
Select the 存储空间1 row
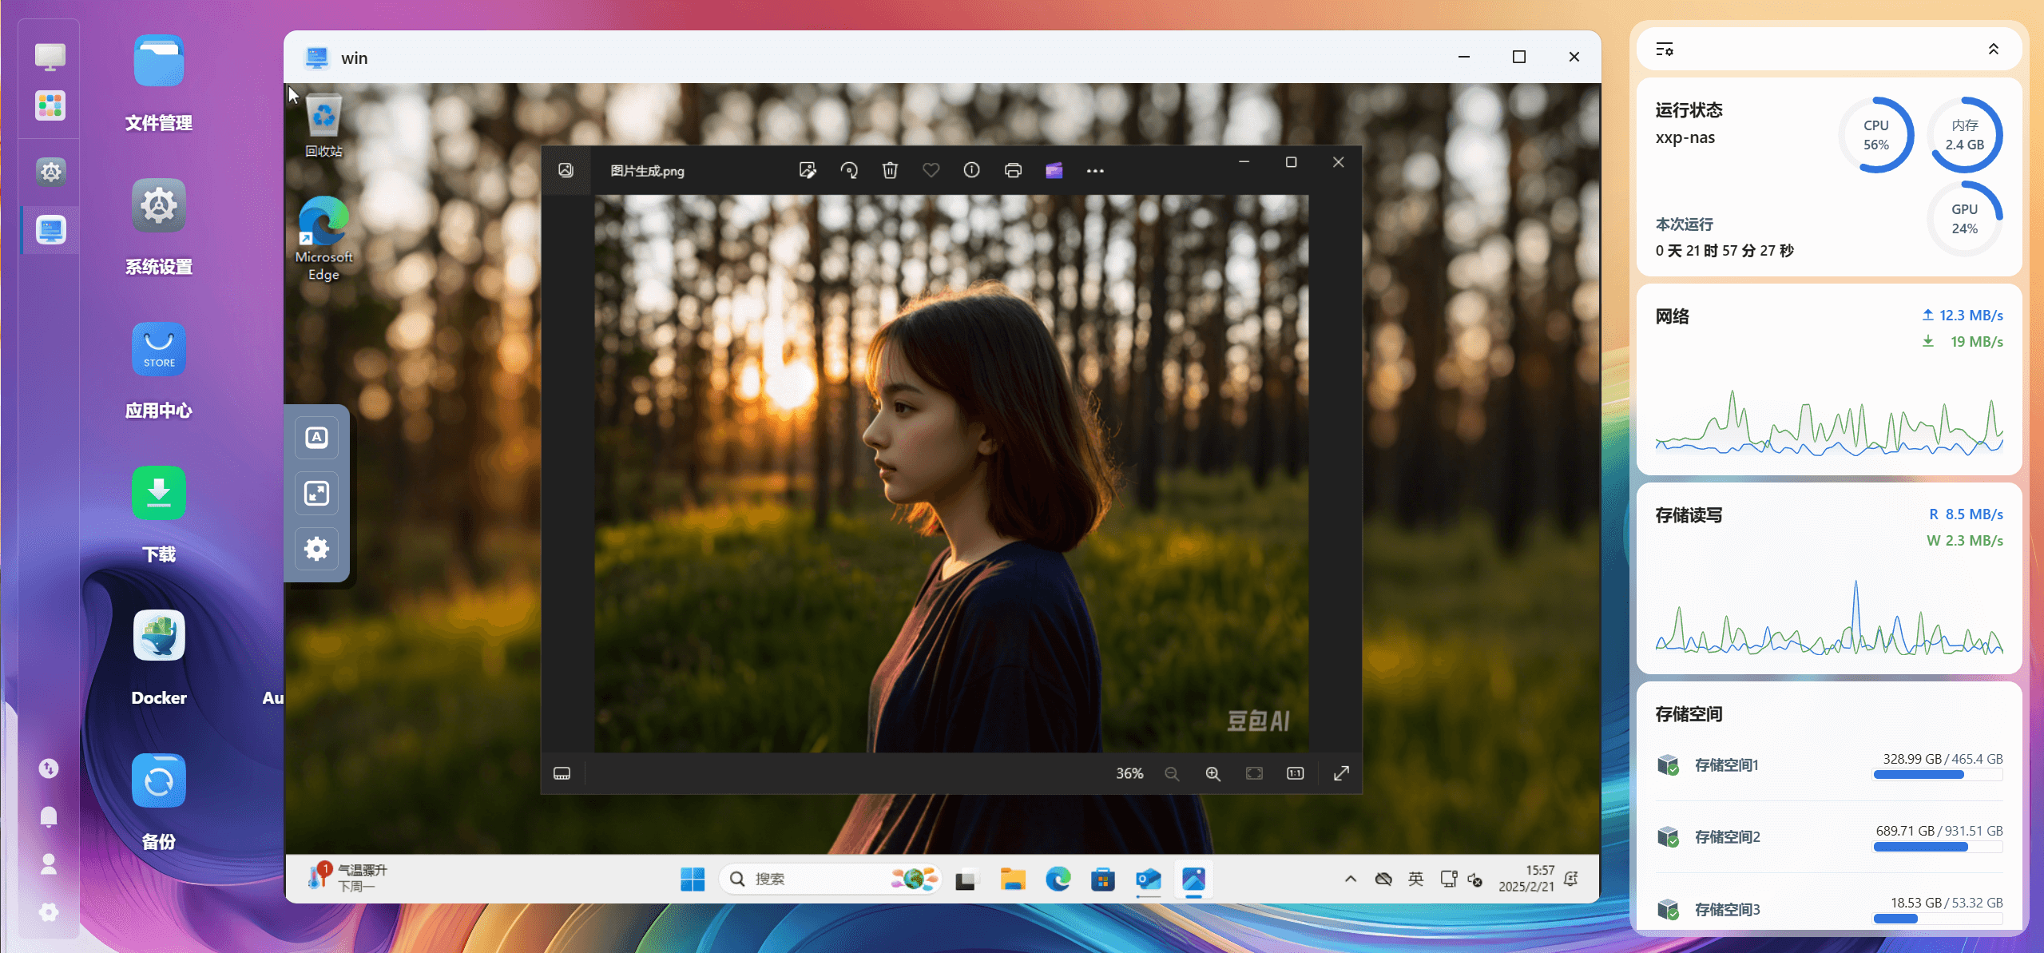[1829, 765]
